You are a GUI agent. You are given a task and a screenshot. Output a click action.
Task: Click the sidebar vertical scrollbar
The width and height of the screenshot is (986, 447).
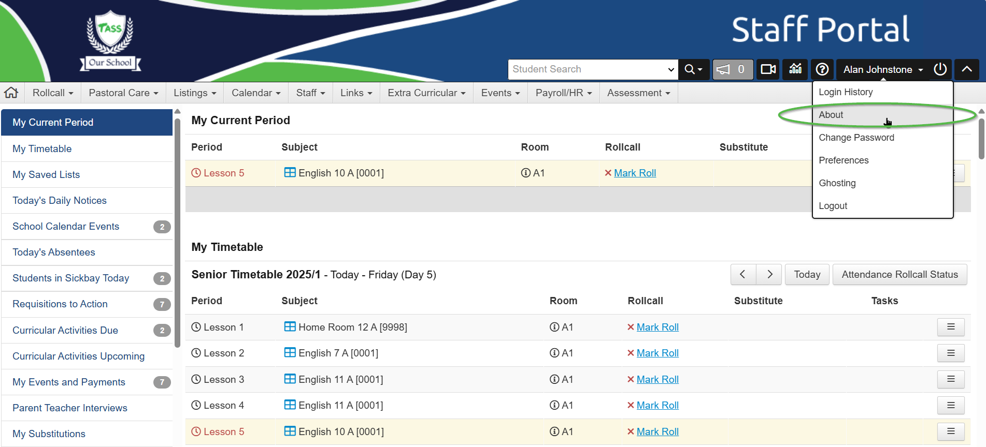[177, 233]
